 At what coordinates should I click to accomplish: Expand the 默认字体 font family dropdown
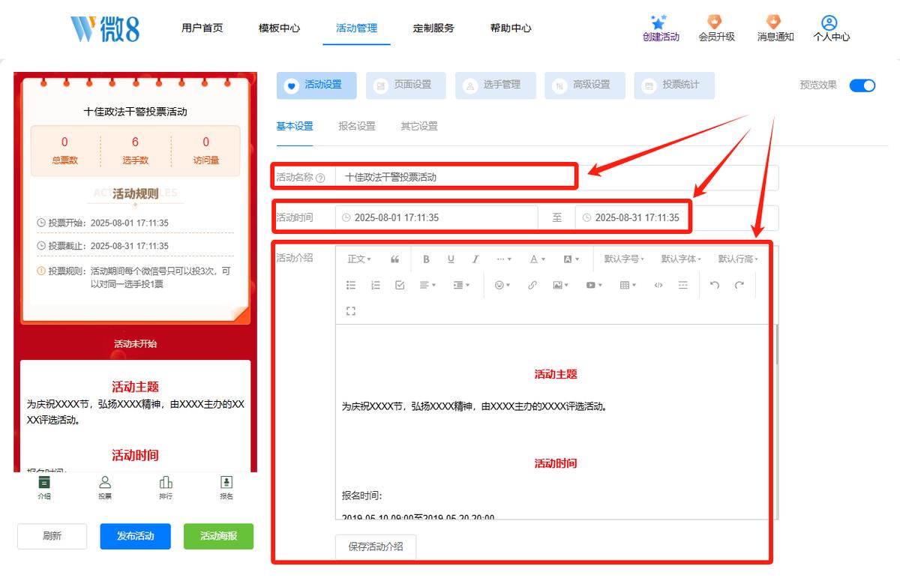point(681,259)
